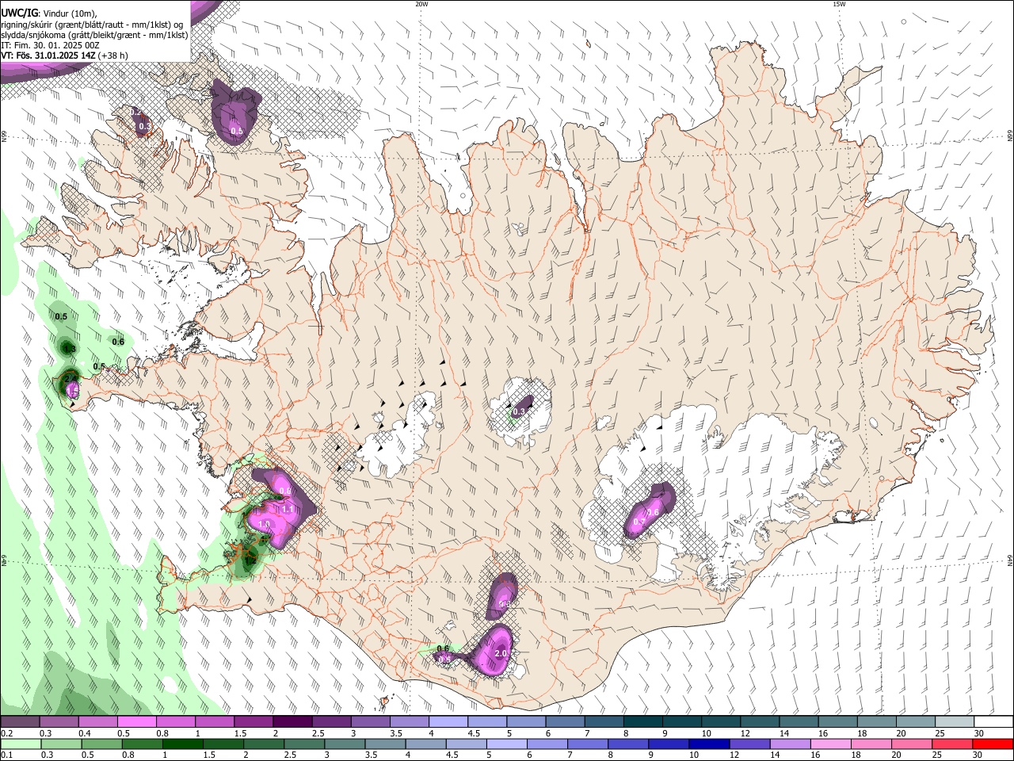
Task: Click the 0.3 value on the central glacier
Action: pyautogui.click(x=519, y=411)
